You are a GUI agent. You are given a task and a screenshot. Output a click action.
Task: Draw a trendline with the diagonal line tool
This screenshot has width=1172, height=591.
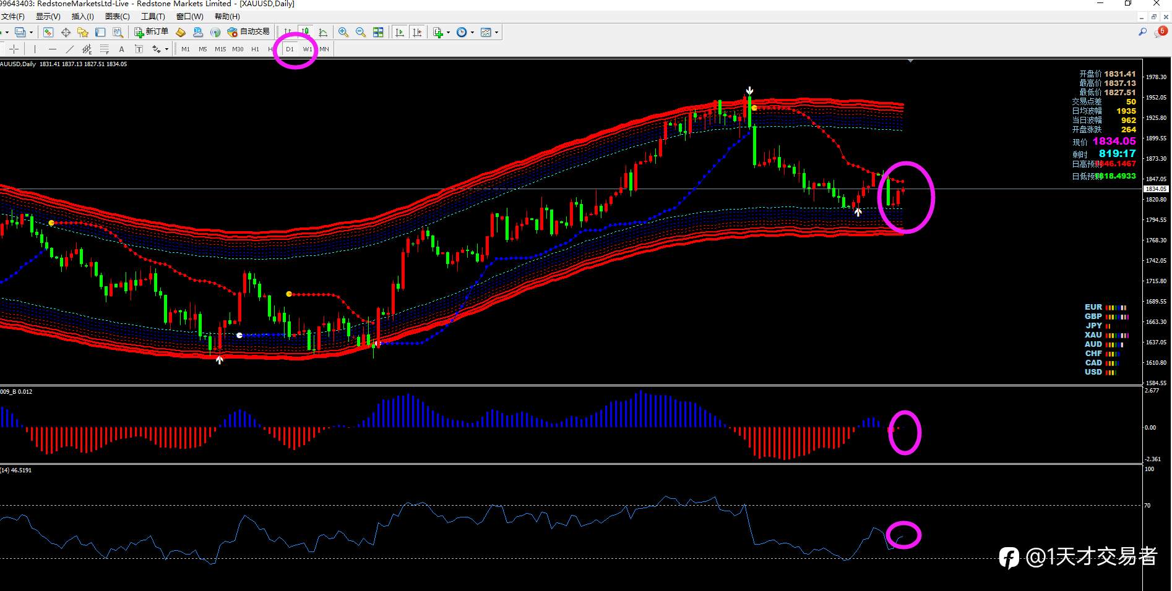point(70,49)
